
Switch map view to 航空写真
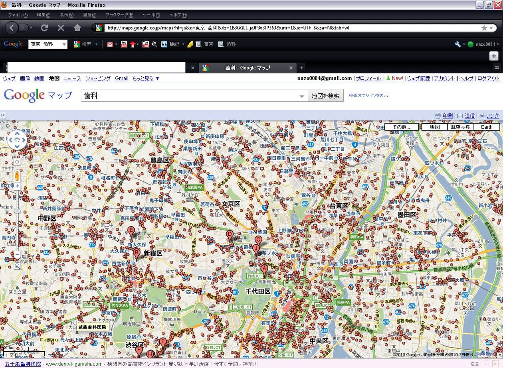[460, 127]
